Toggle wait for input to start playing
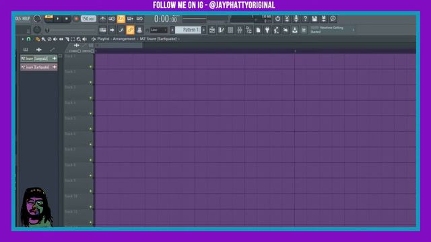The height and width of the screenshot is (242, 431). point(112,19)
